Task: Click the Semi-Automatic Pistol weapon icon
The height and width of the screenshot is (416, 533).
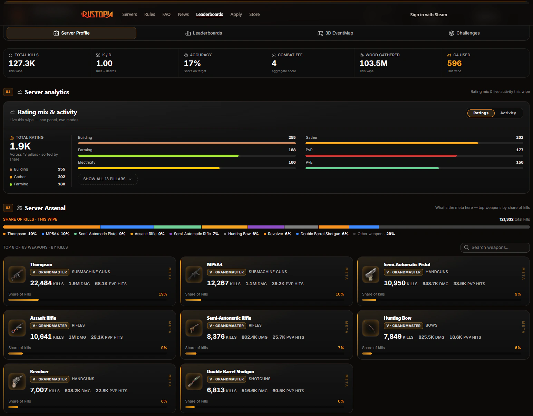Action: [371, 274]
